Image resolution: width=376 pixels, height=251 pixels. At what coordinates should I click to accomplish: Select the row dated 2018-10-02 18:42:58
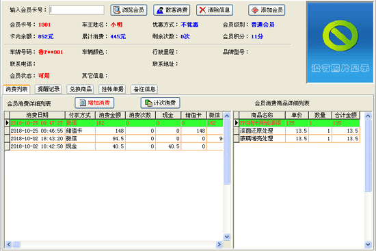(114, 146)
